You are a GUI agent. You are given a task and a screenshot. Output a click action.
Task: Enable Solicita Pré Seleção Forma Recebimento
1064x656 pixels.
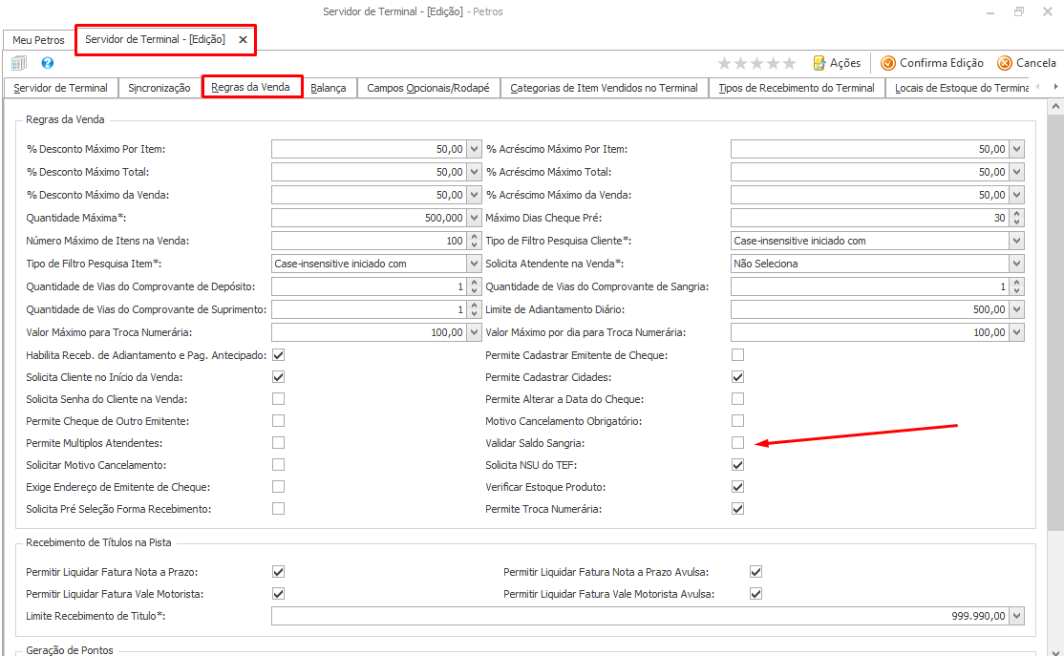pyautogui.click(x=278, y=509)
